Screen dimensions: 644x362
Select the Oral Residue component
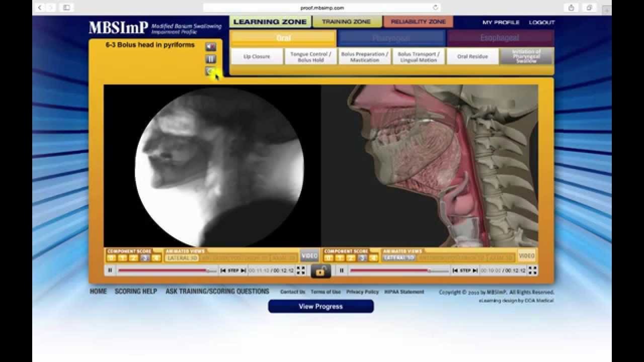click(x=472, y=57)
